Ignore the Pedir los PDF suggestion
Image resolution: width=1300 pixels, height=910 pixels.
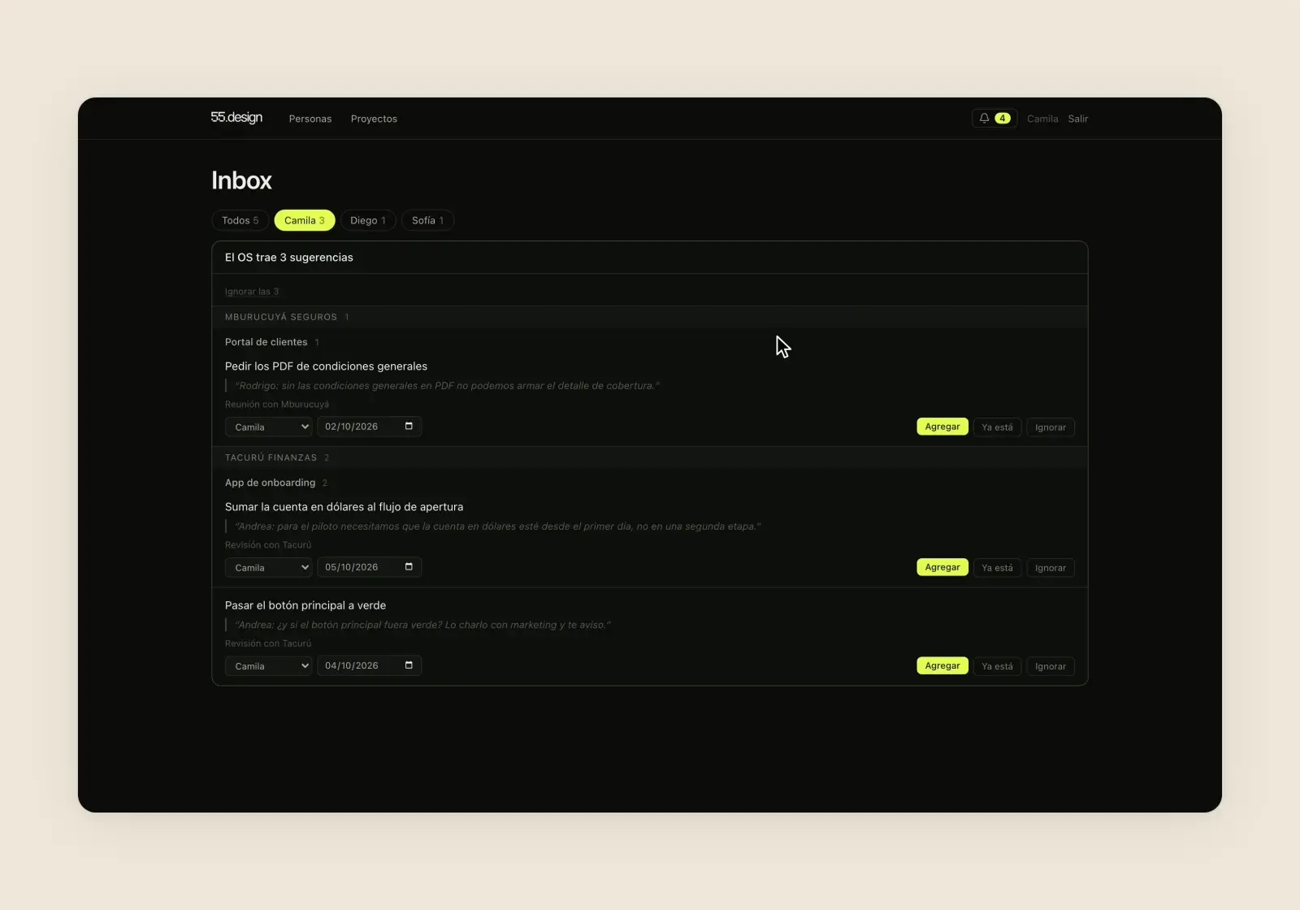1051,427
